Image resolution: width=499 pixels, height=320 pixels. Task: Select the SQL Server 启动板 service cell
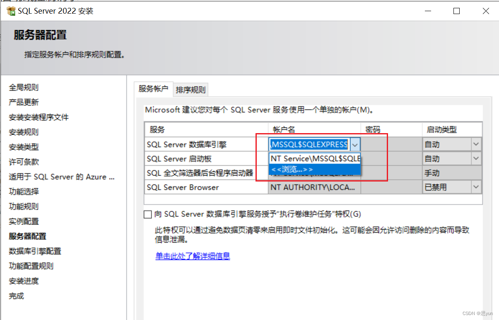[206, 159]
